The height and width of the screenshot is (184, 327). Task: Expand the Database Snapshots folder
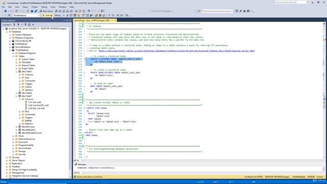(x=10, y=38)
